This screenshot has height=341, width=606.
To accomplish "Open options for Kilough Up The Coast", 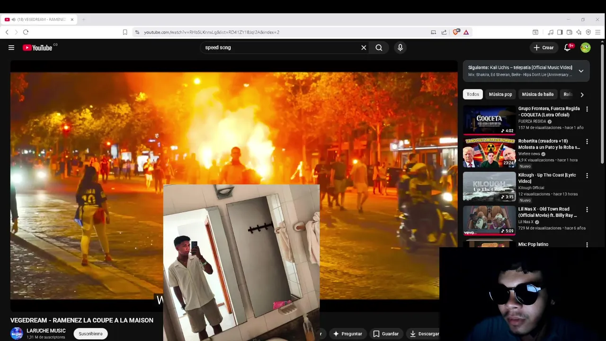I will 587,175.
